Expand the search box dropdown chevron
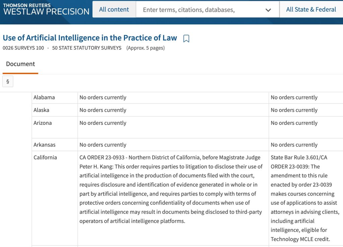This screenshot has height=247, width=343. pyautogui.click(x=268, y=10)
